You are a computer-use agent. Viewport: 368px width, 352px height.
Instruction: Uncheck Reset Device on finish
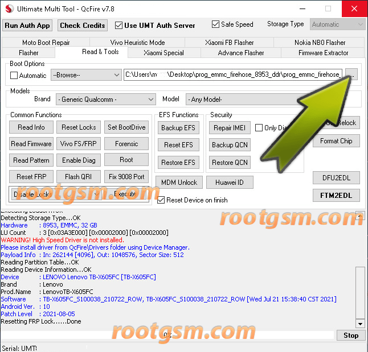[161, 200]
